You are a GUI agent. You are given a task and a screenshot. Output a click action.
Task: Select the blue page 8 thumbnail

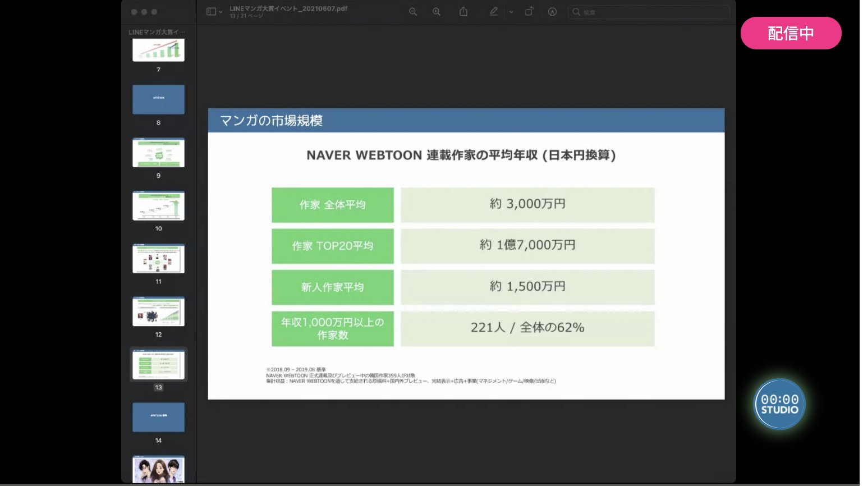(x=158, y=99)
